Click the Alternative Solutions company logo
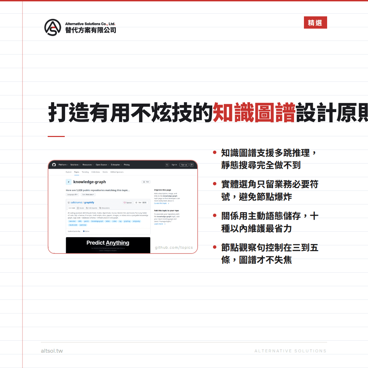368x368 pixels. (x=53, y=28)
